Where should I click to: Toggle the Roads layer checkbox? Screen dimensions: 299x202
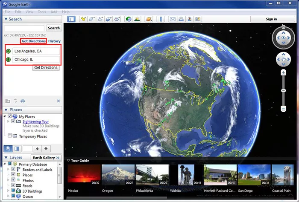pyautogui.click(x=13, y=185)
